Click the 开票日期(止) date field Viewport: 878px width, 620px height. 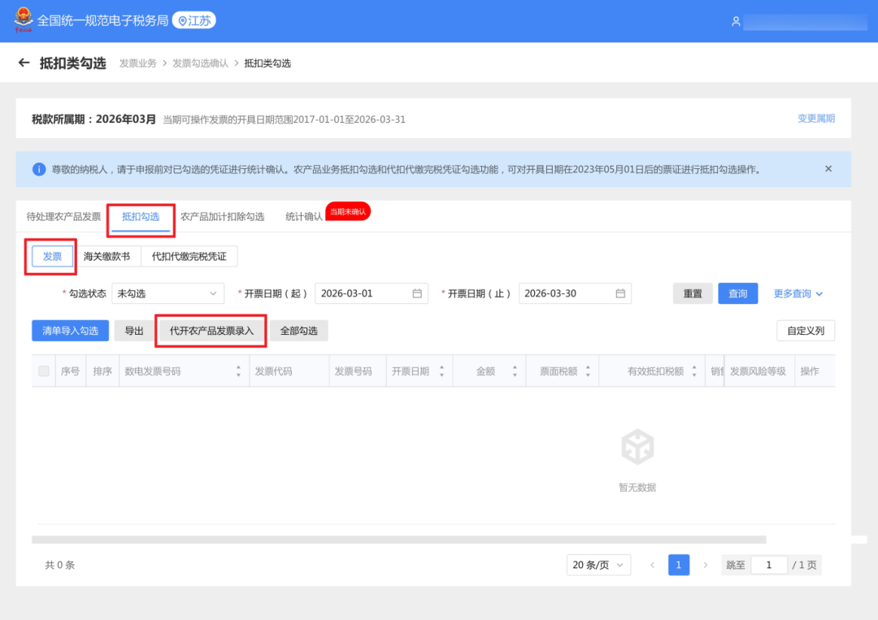click(x=575, y=293)
